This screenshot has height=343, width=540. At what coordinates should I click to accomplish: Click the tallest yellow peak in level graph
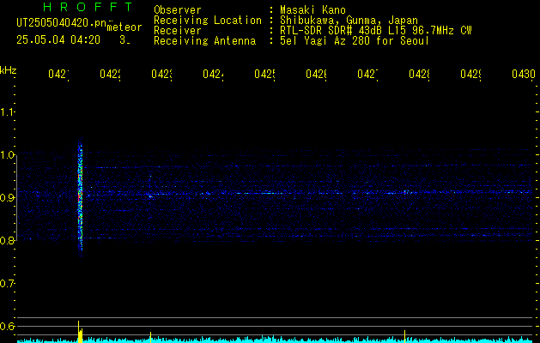tap(79, 332)
